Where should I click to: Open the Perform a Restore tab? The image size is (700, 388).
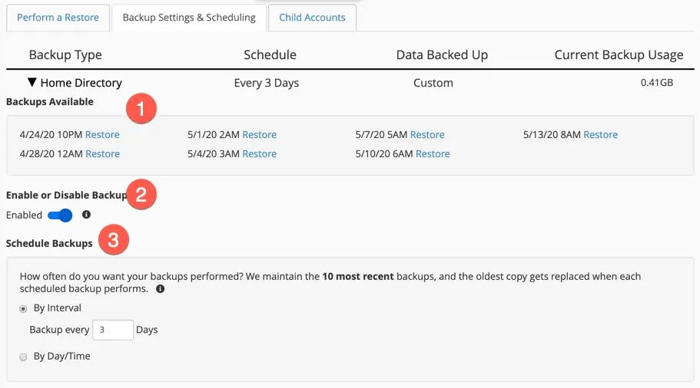58,18
